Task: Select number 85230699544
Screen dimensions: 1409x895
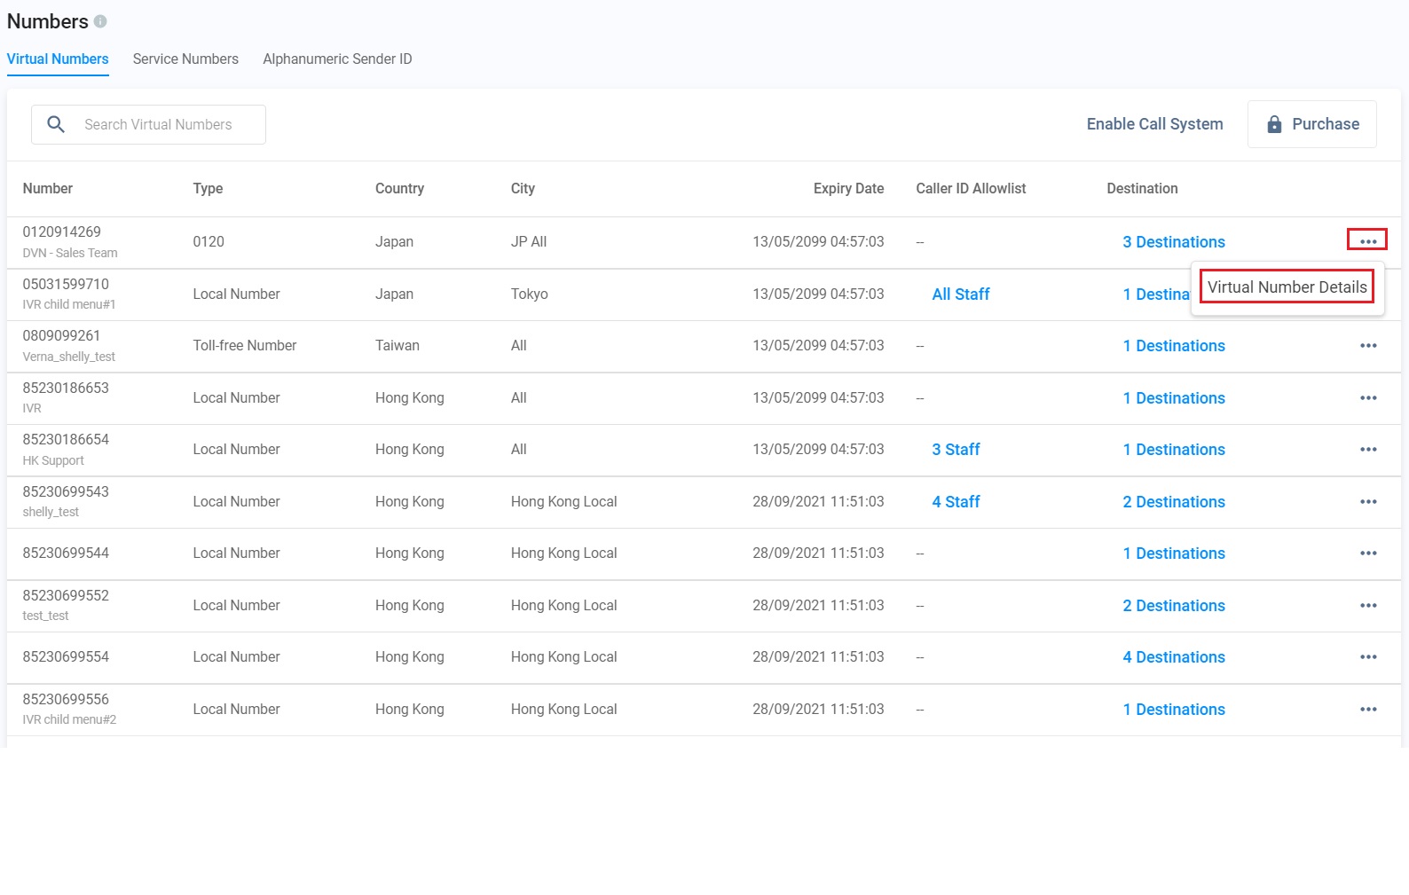Action: (66, 553)
